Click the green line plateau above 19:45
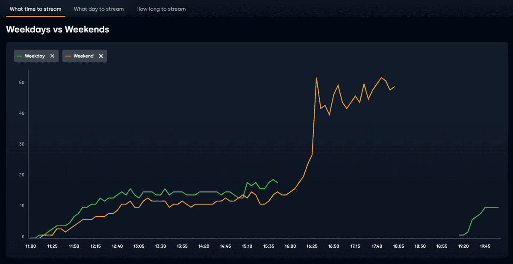 coord(492,207)
